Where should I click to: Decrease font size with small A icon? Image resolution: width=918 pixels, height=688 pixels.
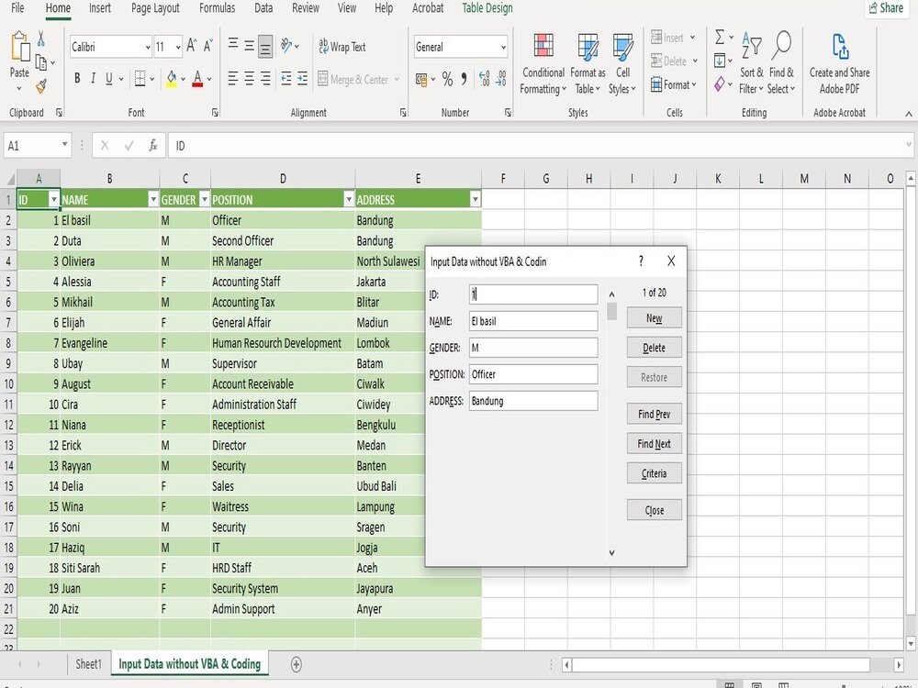[x=207, y=46]
